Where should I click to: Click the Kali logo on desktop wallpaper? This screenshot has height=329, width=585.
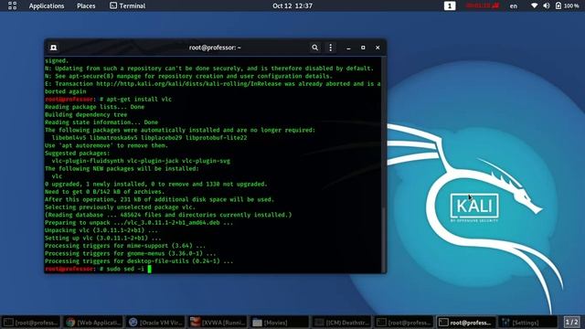coord(474,207)
